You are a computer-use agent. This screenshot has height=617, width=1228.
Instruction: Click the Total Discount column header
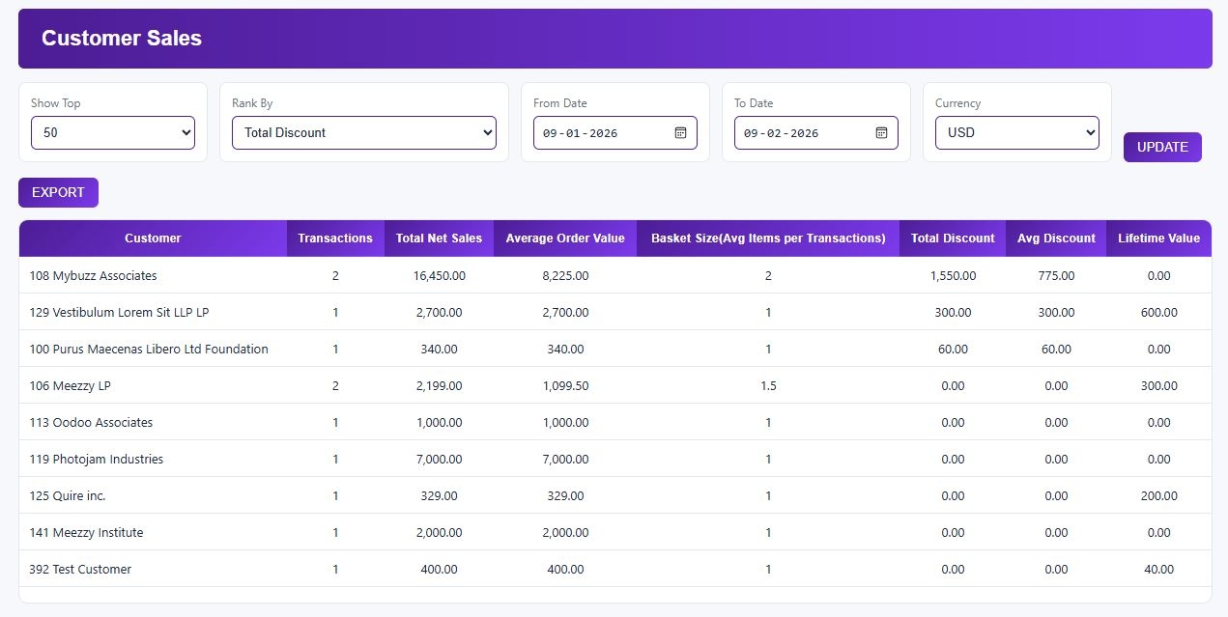click(x=953, y=238)
